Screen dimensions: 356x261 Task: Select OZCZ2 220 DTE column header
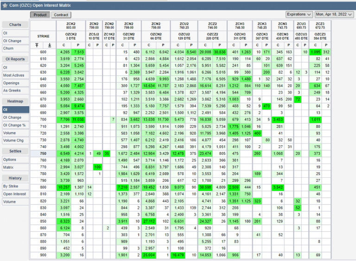pyautogui.click(x=212, y=36)
